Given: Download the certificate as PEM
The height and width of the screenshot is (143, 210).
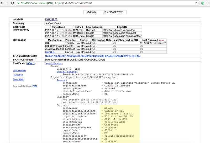Looking at the screenshot, I should tap(35, 86).
